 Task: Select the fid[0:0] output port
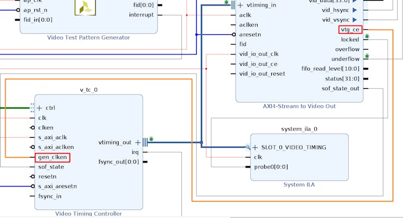tap(143, 5)
